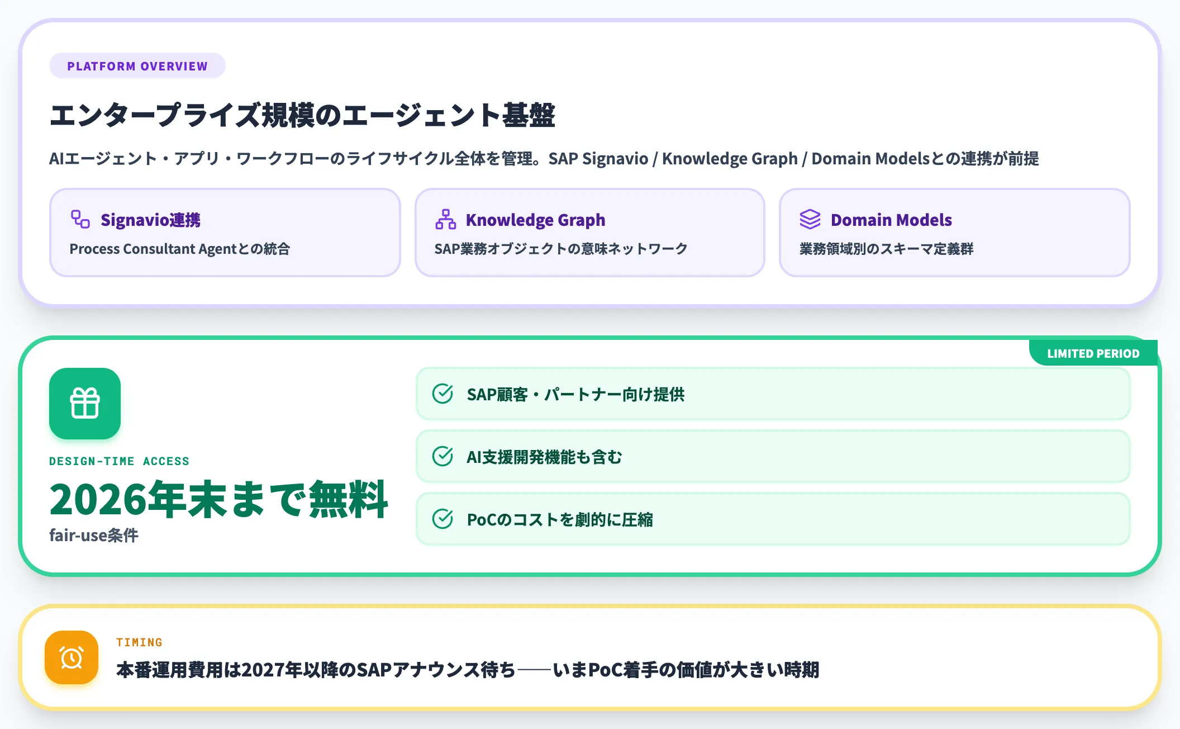
Task: Click the LIMITED PERIOD ribbon label
Action: 1093,353
